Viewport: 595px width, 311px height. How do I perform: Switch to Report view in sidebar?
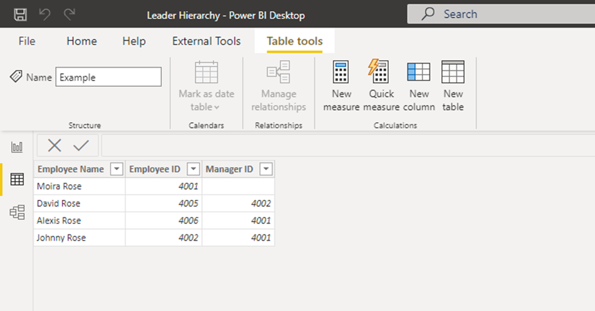(x=17, y=147)
